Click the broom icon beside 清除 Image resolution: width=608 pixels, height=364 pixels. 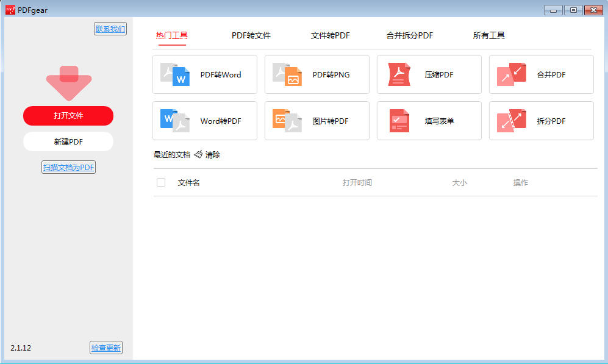(x=198, y=155)
